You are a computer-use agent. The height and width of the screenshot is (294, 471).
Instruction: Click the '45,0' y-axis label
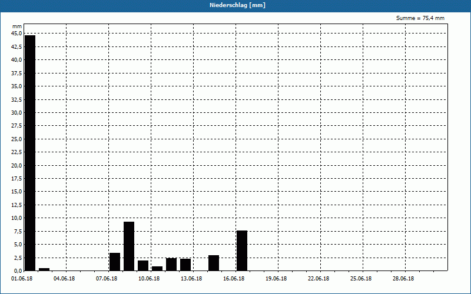click(16, 34)
